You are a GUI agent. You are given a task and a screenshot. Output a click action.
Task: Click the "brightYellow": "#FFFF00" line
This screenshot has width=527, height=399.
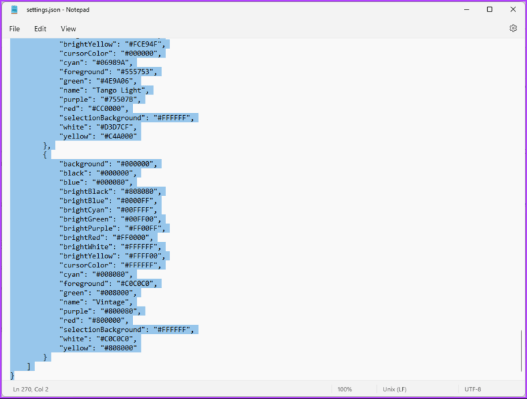[113, 256]
